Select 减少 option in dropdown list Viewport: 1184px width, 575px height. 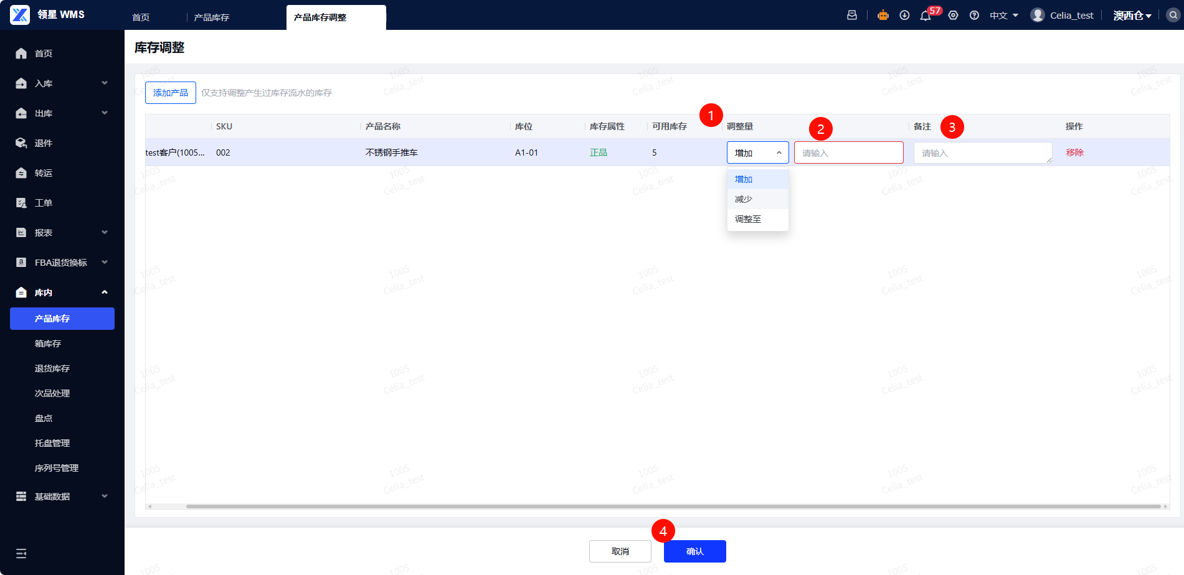[757, 199]
